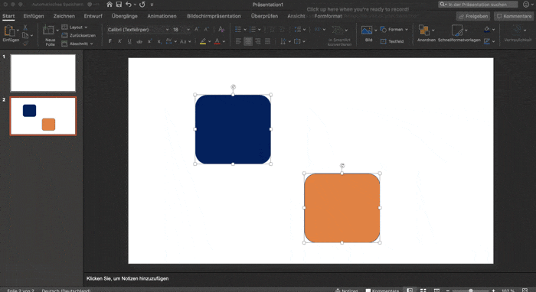
Task: Click the shape outline pen icon
Action: (x=487, y=41)
